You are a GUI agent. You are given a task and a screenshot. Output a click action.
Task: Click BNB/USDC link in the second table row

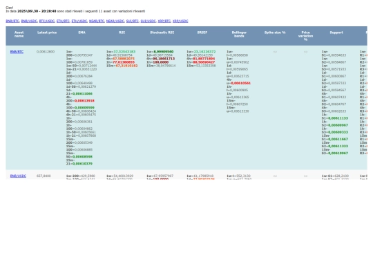click(x=18, y=176)
